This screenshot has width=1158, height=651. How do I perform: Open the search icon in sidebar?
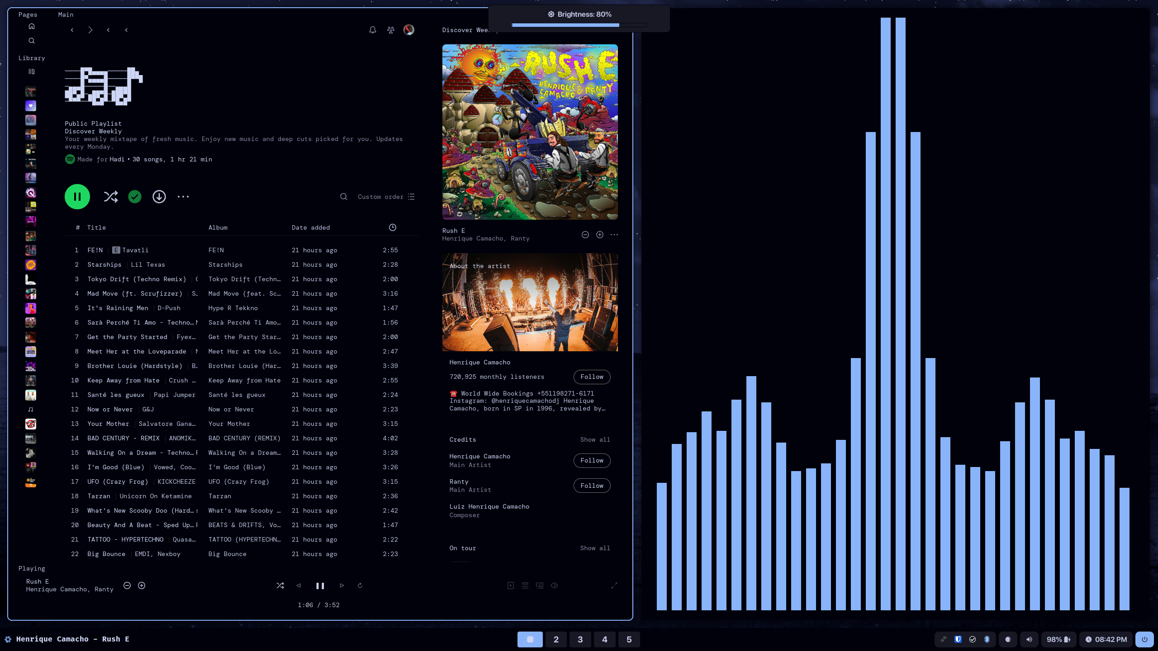tap(31, 41)
